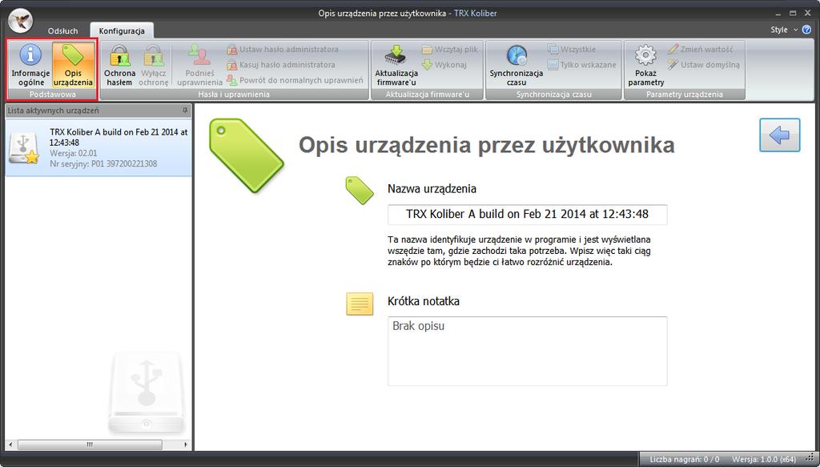Choose Powrót do normalnych uprawnień
Image resolution: width=820 pixels, height=467 pixels.
[295, 81]
